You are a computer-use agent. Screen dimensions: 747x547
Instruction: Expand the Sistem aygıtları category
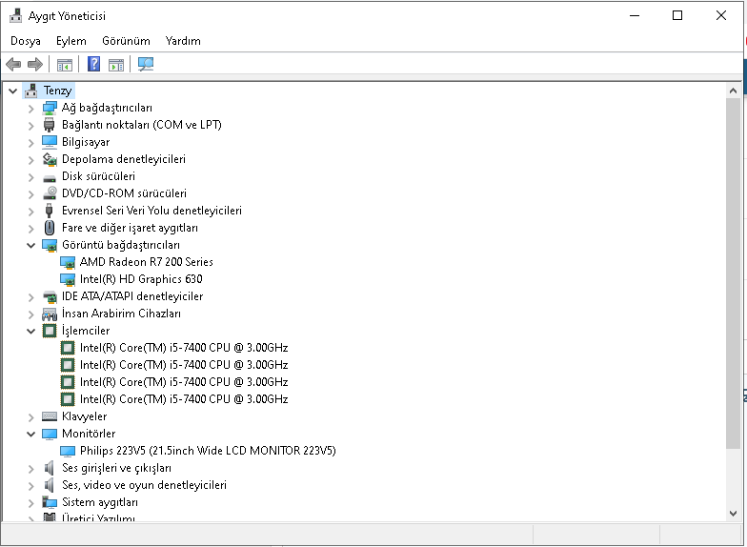[x=30, y=503]
